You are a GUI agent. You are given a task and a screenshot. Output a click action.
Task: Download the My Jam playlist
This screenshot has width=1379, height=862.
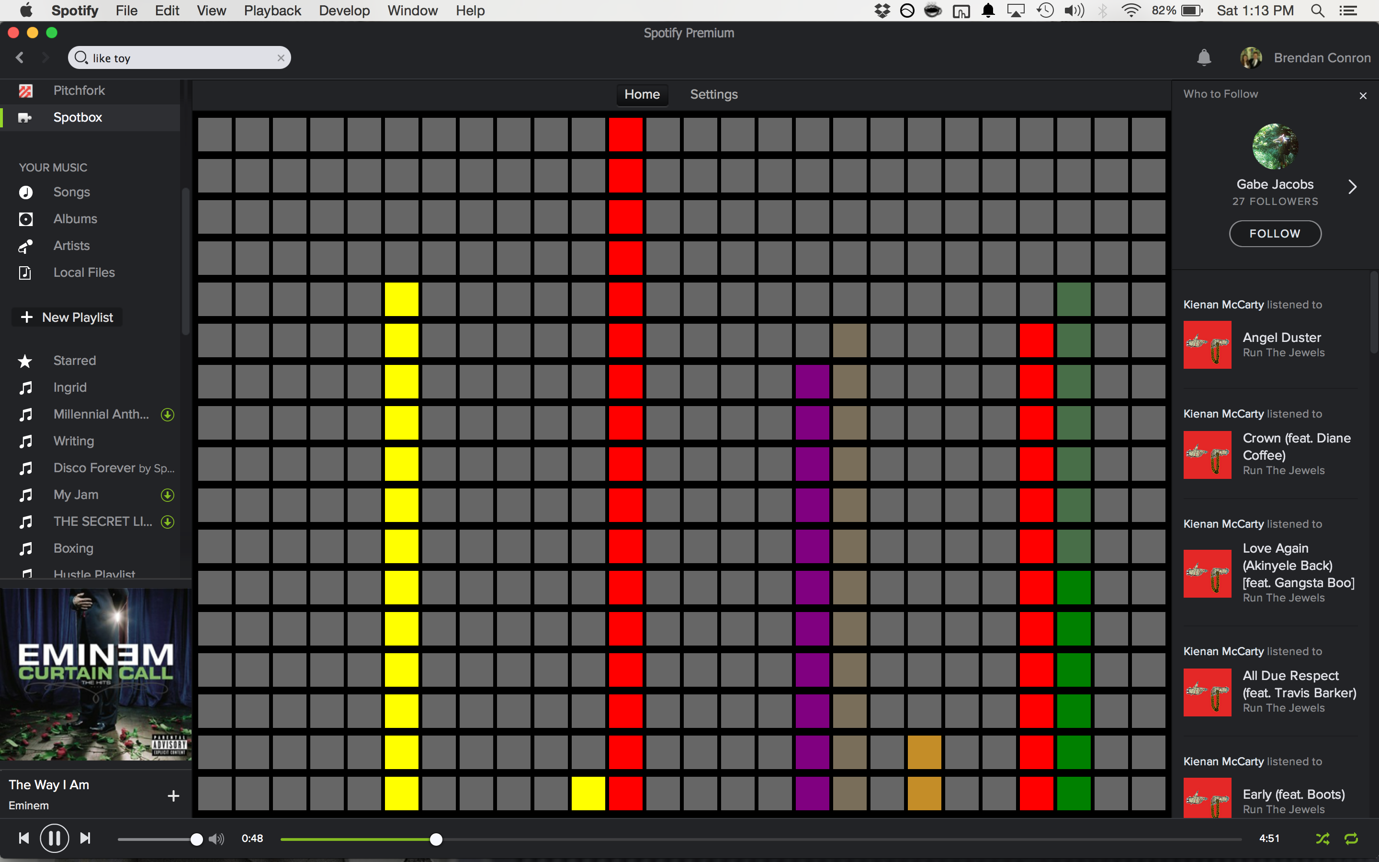(x=167, y=495)
